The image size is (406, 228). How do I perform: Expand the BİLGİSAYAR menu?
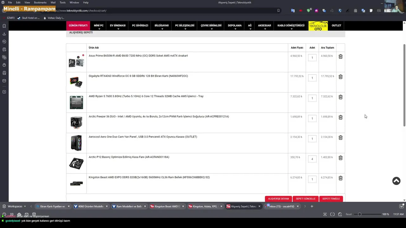(162, 26)
